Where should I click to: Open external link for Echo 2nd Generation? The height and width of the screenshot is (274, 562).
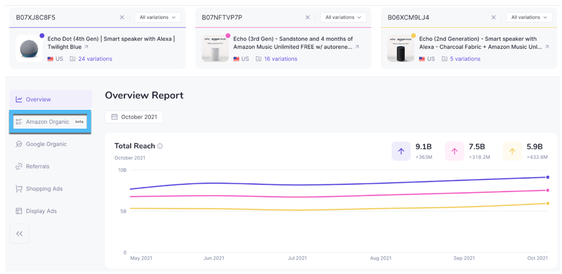tap(547, 47)
